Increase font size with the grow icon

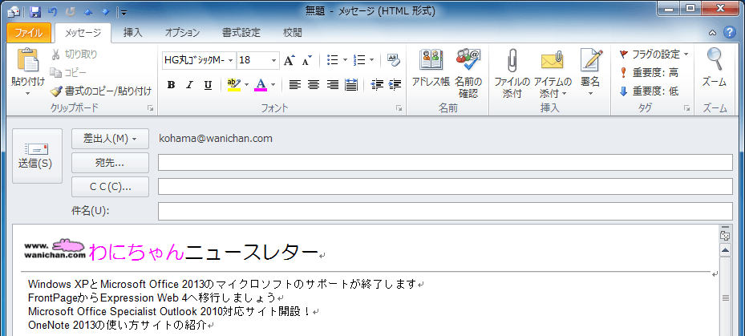coord(289,60)
